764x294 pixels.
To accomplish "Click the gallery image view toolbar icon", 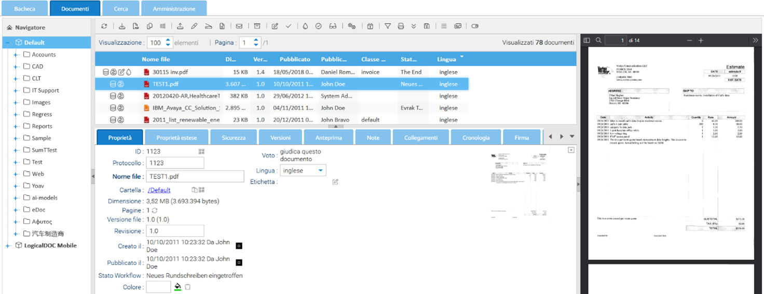I will 458,26.
